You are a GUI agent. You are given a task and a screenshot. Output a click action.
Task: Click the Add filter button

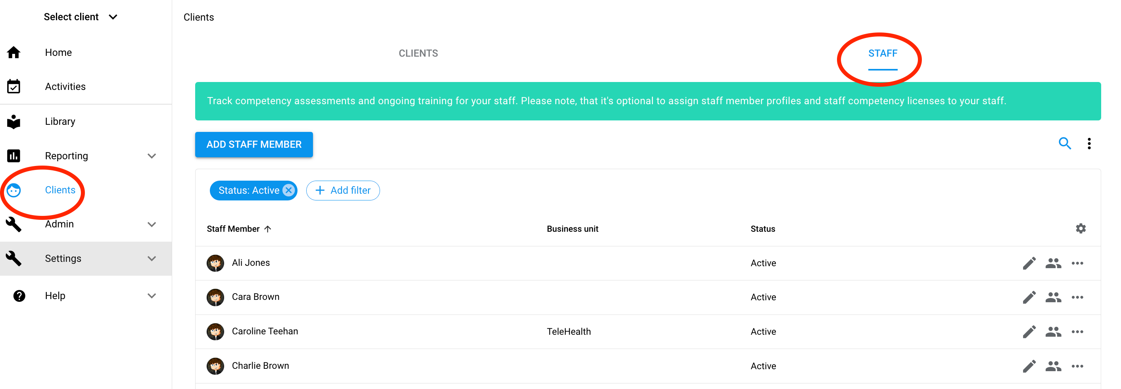coord(342,191)
